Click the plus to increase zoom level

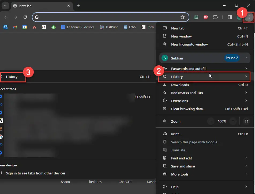click(x=233, y=121)
